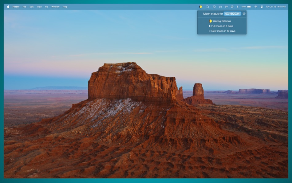
Task: Open the View menu
Action: pyautogui.click(x=39, y=7)
